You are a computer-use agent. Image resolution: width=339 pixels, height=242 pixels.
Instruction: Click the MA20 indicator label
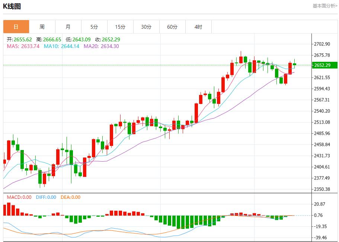(x=101, y=46)
